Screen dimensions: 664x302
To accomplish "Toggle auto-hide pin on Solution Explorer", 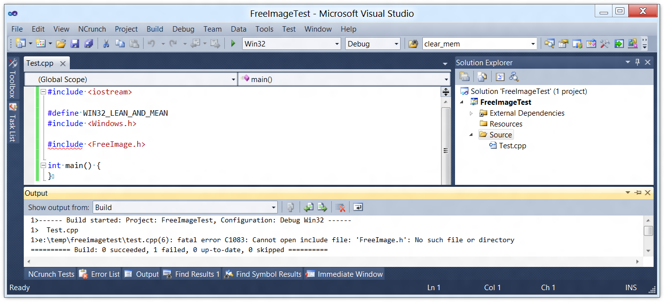I will pos(637,62).
